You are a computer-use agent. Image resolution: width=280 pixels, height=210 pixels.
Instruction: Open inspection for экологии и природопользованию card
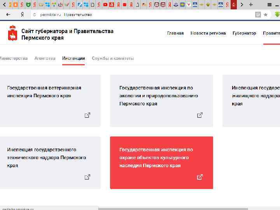point(161,101)
